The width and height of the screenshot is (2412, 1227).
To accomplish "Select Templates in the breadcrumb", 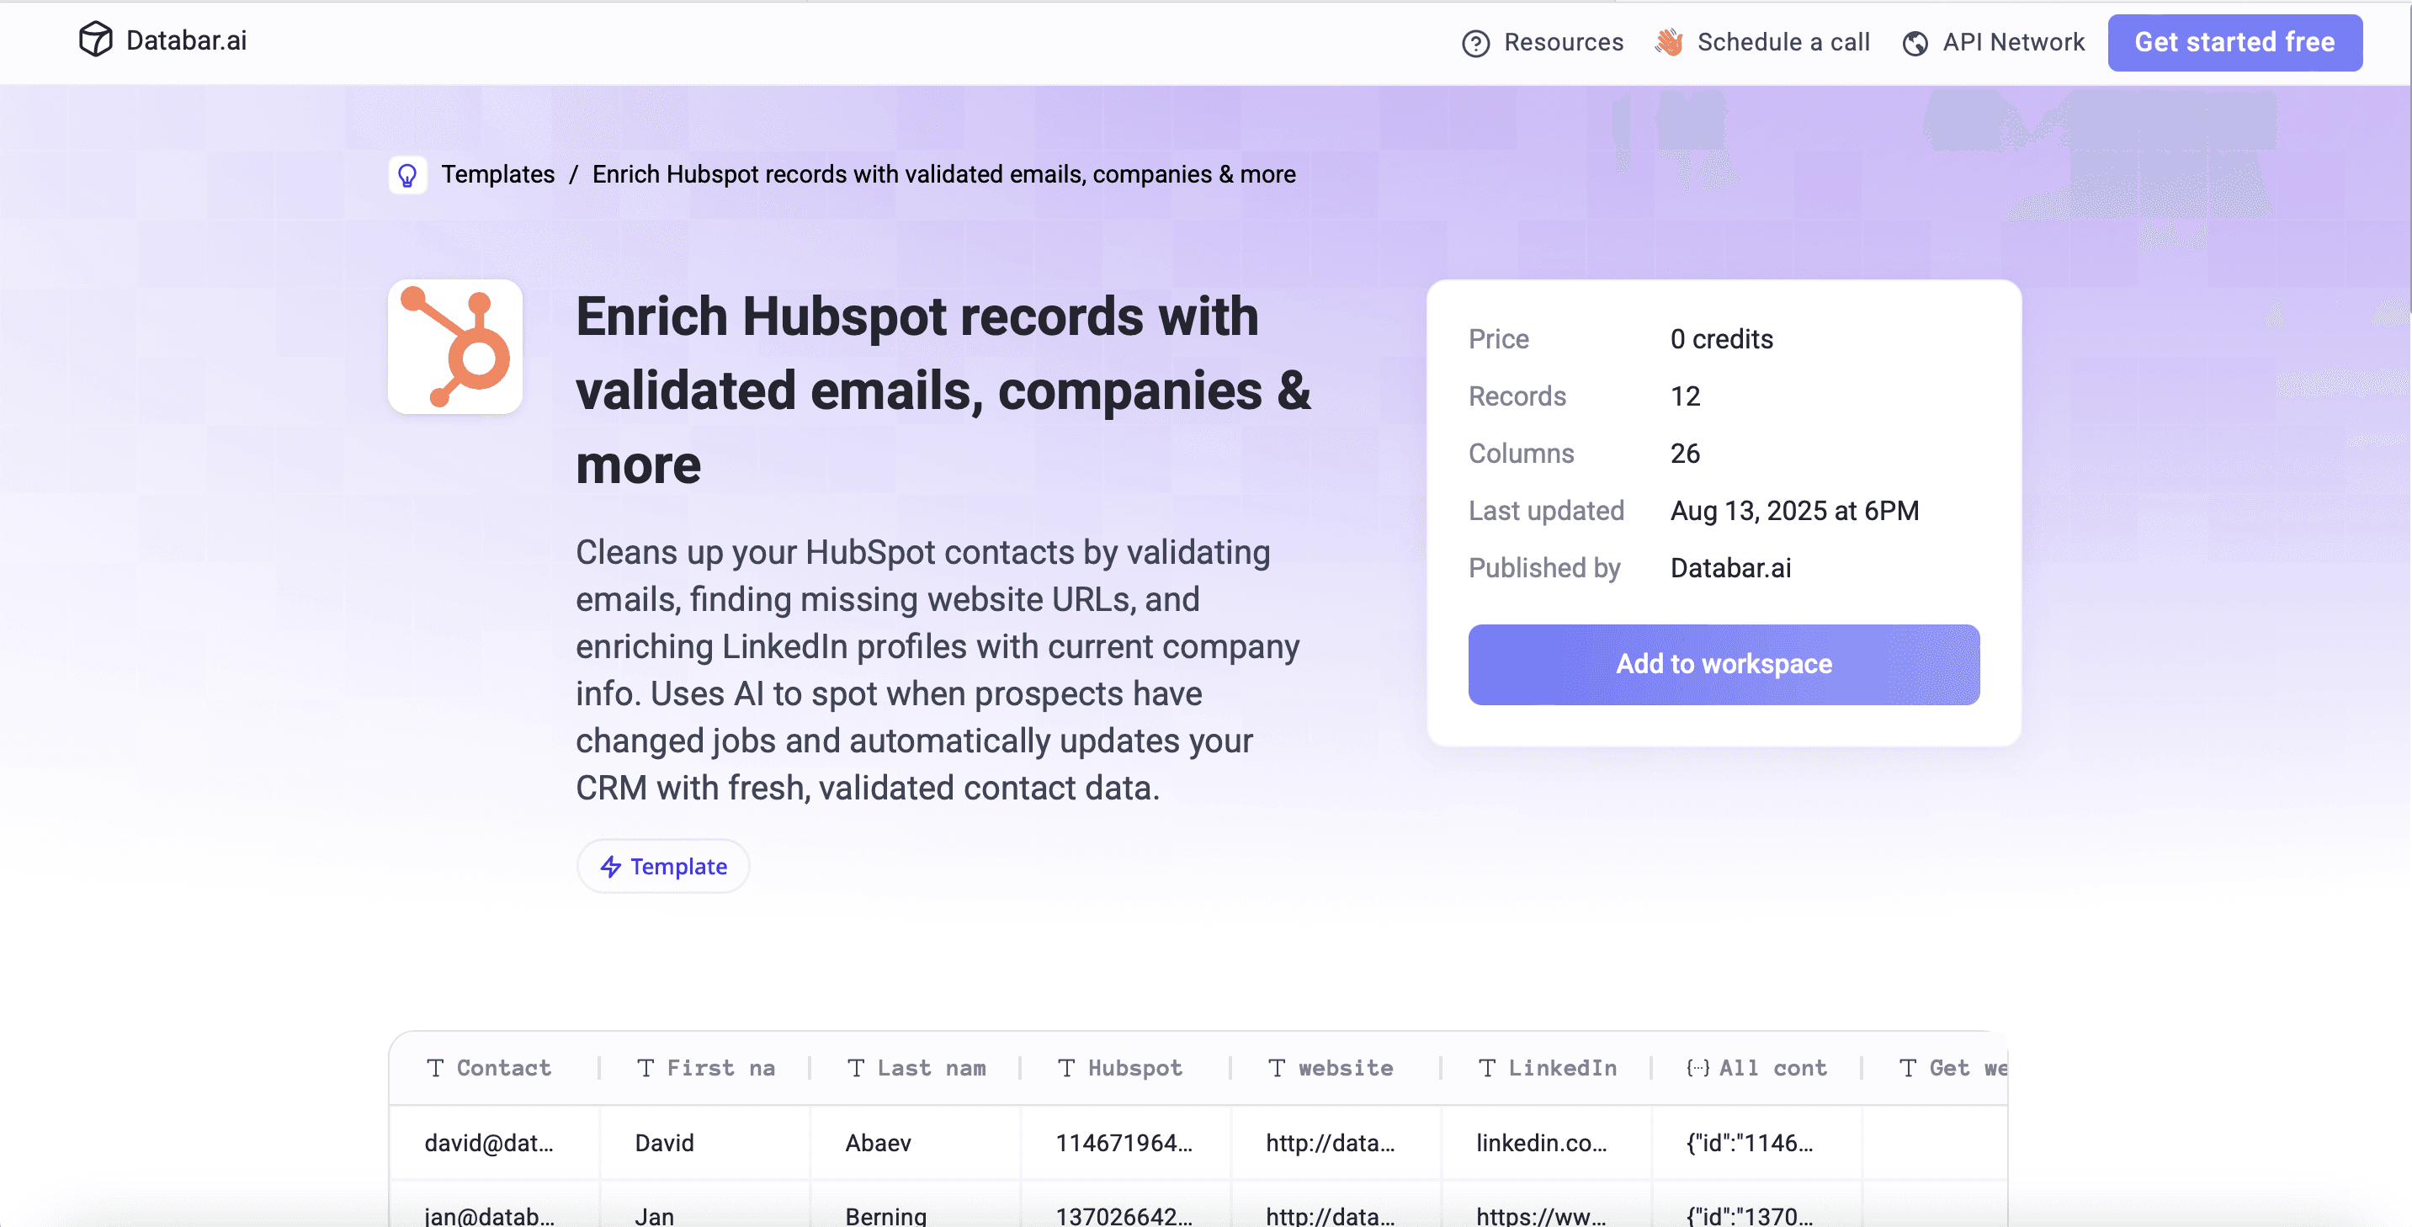I will (x=498, y=174).
